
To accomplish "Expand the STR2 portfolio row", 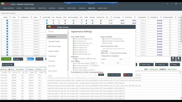I will click(x=1, y=23).
